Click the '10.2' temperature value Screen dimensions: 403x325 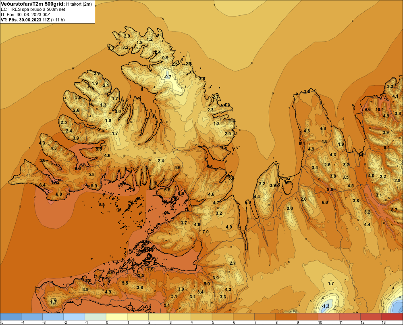coord(56,182)
